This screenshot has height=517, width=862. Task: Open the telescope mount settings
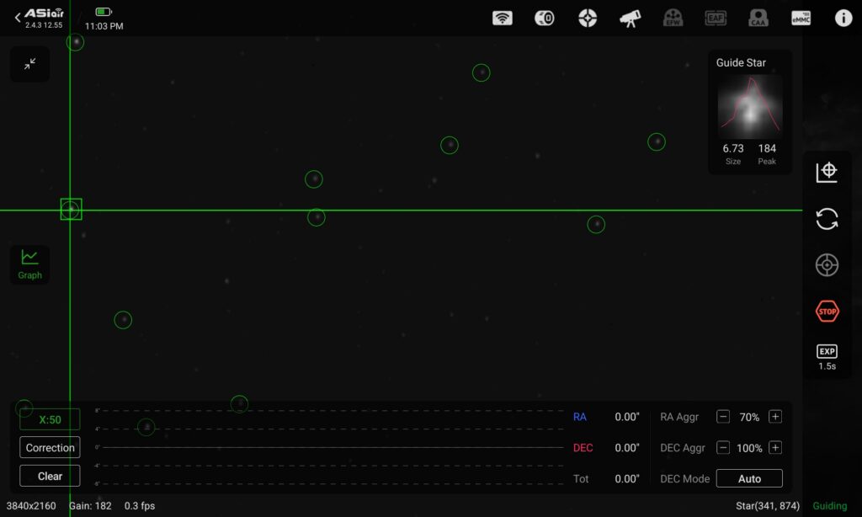tap(630, 19)
